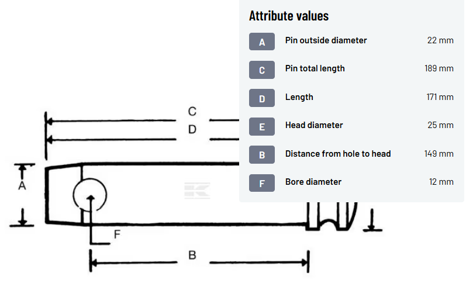Viewport: 466px width, 290px height.
Task: Click dimension letter A left of the pin
Action: 22,185
